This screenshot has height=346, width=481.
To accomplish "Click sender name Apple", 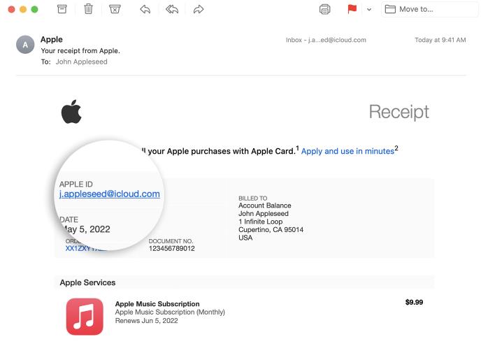I will tap(52, 39).
